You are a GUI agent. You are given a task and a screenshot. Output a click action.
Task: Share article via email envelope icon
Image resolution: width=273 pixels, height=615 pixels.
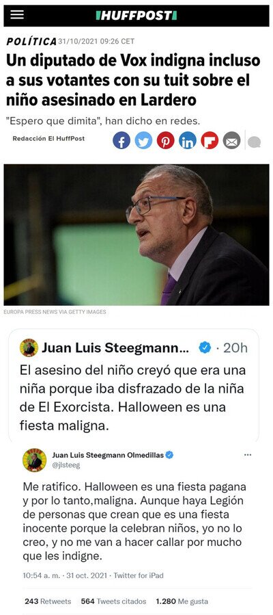tap(231, 140)
